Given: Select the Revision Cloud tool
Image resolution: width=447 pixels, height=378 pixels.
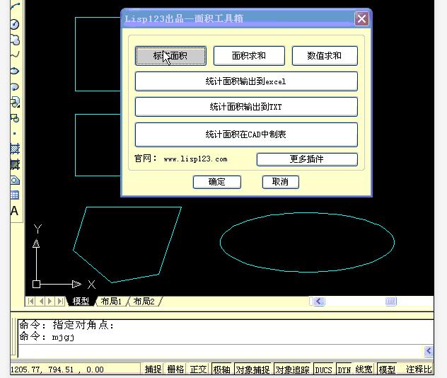Looking at the screenshot, I should click(x=15, y=40).
